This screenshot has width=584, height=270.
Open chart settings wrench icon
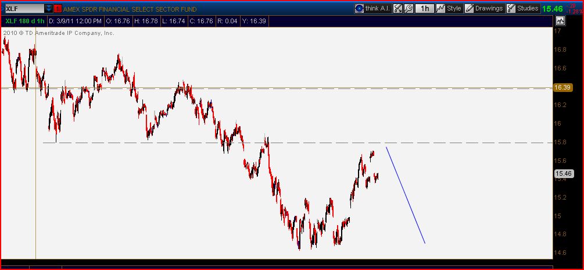408,8
